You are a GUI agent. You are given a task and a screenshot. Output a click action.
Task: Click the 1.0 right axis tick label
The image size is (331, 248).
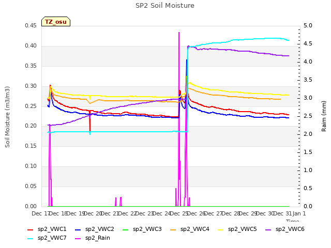coord(308,171)
